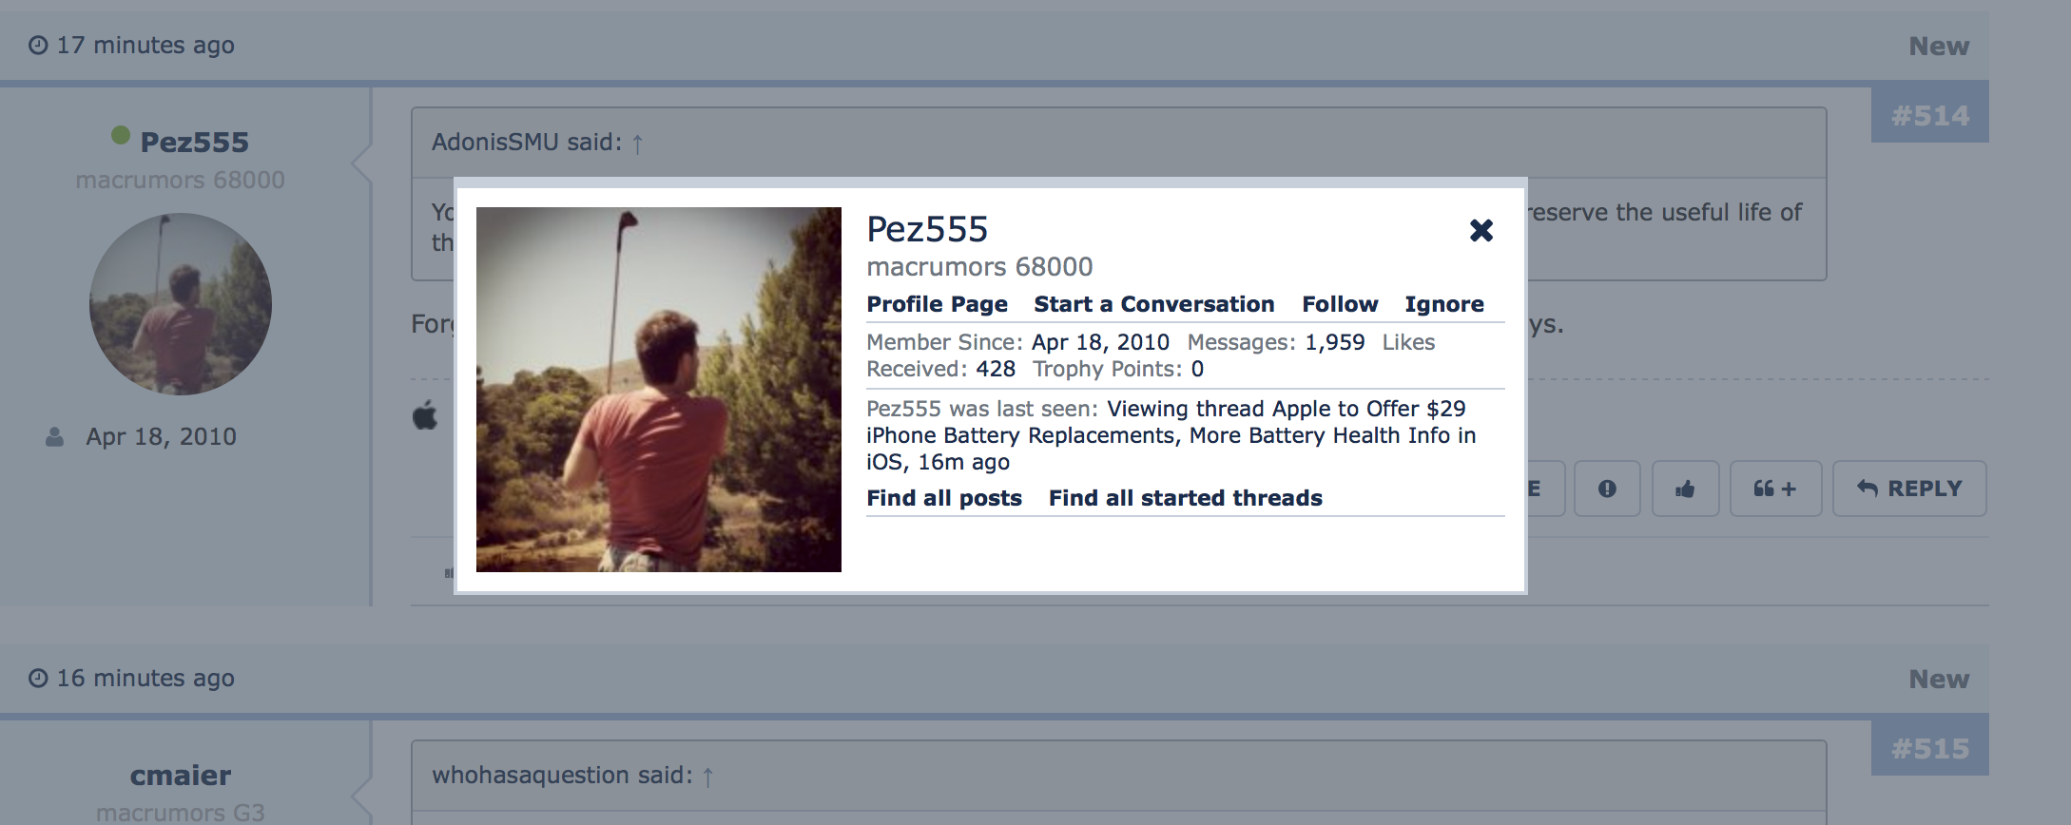Click Messages count 1,959

(x=1334, y=342)
